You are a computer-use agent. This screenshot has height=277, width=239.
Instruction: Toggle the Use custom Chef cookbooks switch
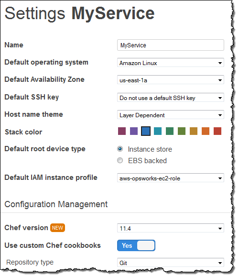[136, 245]
